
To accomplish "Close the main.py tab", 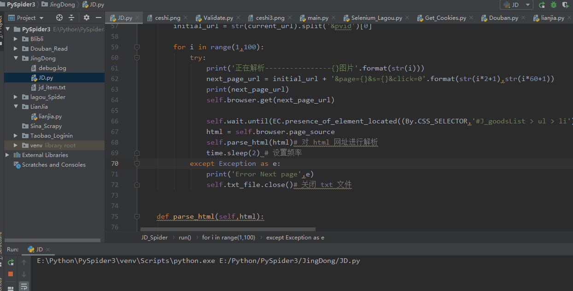I will pos(333,18).
